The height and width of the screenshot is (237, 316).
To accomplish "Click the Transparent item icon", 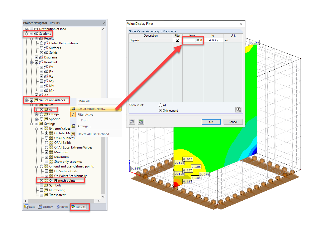I will [x=46, y=195].
